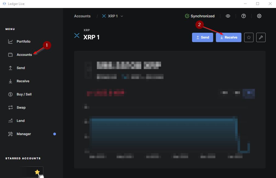Viewport: 276px width, 178px height.
Task: Toggle balance visibility with eye icon
Action: (x=228, y=16)
